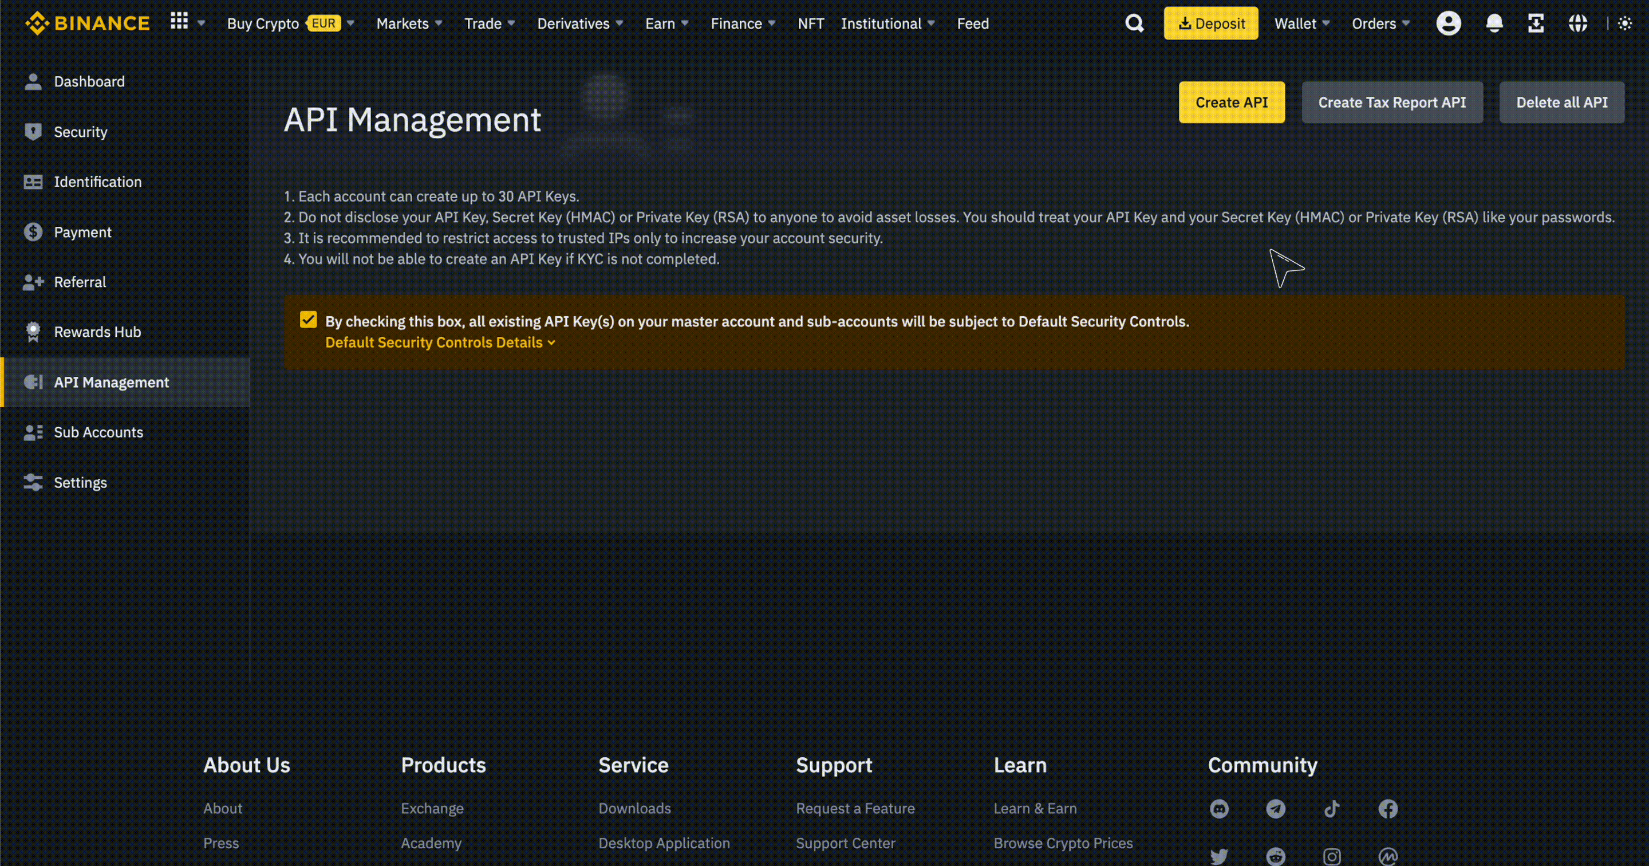Expand Default Security Controls Details
1649x866 pixels.
(440, 343)
